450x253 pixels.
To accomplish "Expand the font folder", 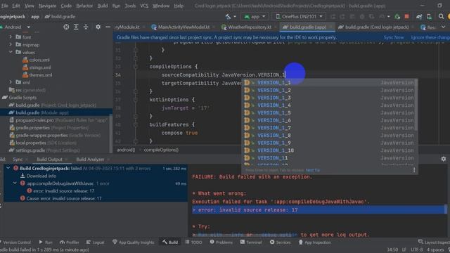I will pos(11,37).
